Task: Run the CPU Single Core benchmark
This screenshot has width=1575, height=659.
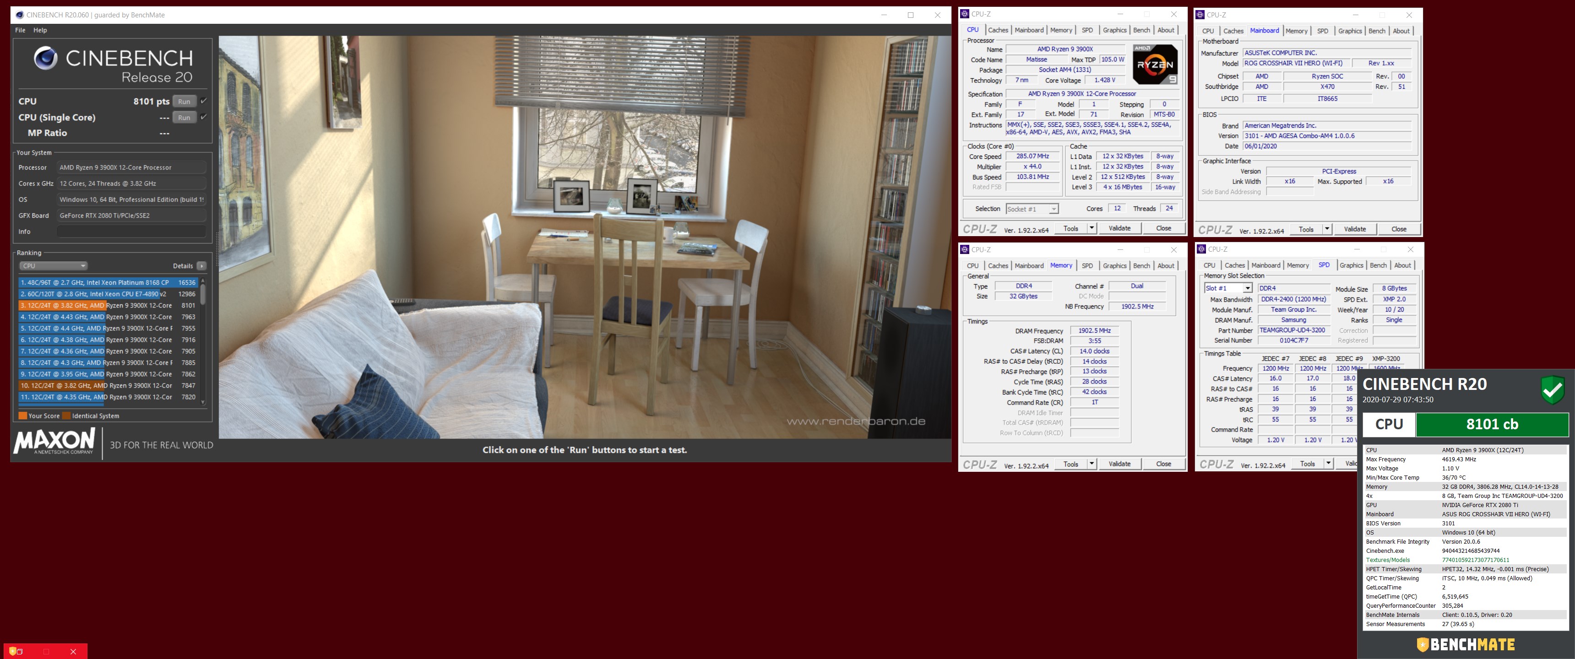Action: (184, 117)
